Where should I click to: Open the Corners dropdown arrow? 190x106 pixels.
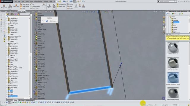(44, 9)
